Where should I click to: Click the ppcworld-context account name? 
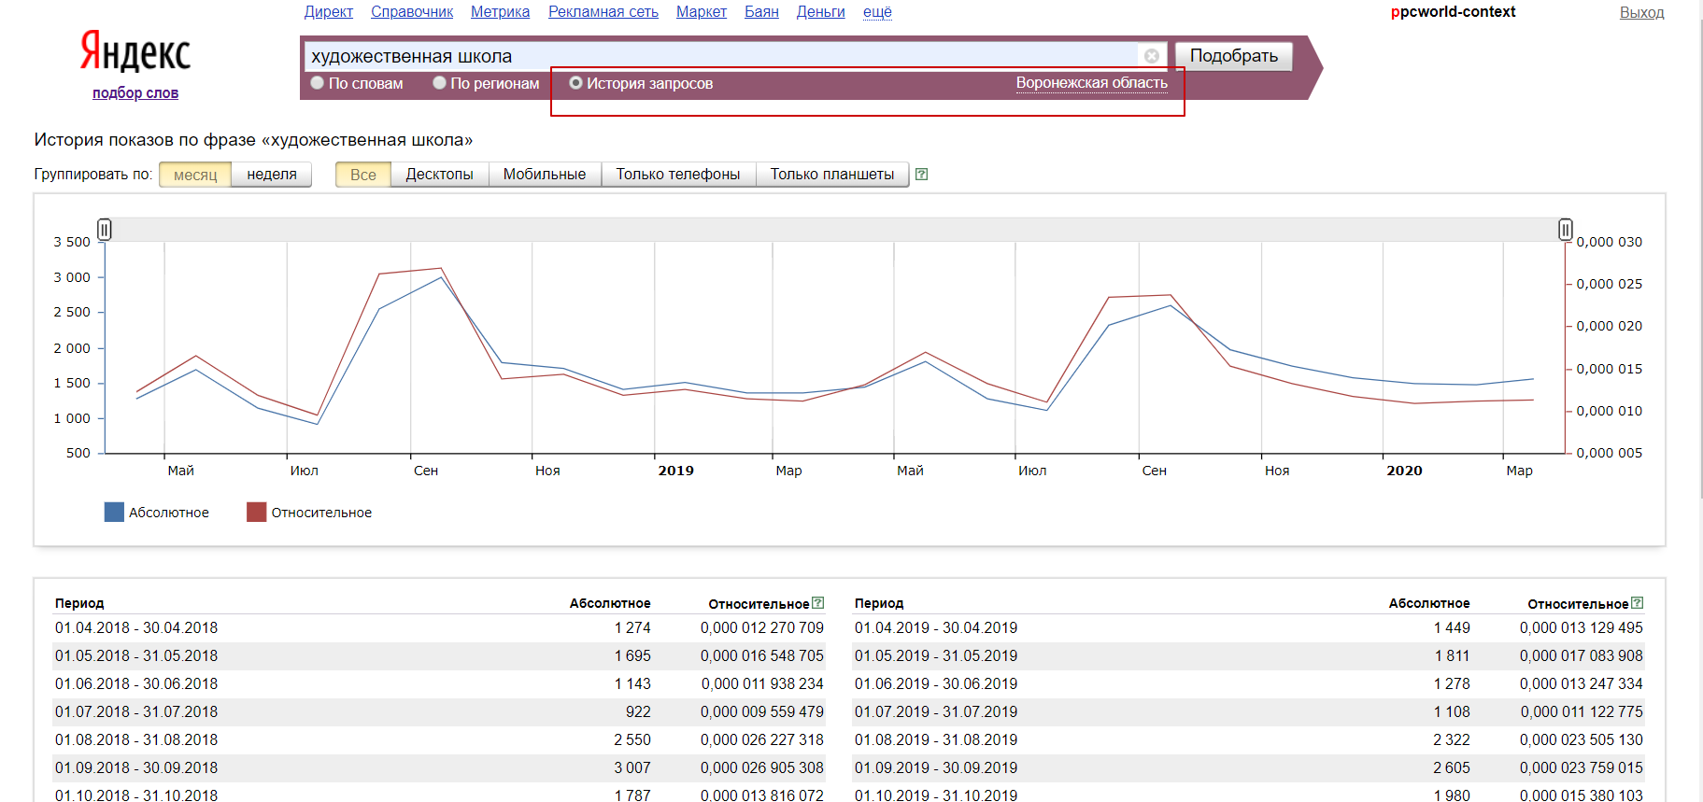click(1453, 12)
